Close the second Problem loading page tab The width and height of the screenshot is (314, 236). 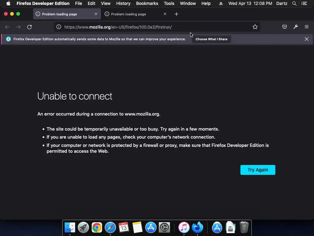pyautogui.click(x=165, y=14)
